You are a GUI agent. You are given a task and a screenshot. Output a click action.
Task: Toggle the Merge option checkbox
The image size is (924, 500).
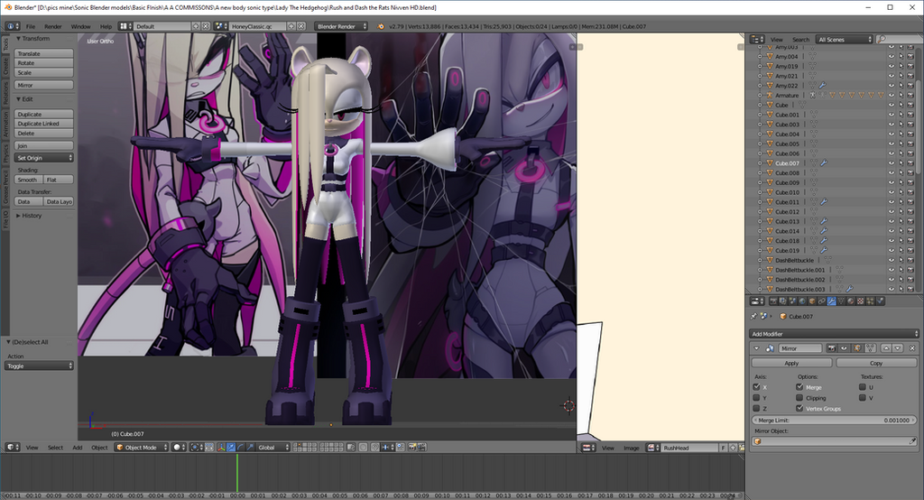(x=799, y=387)
